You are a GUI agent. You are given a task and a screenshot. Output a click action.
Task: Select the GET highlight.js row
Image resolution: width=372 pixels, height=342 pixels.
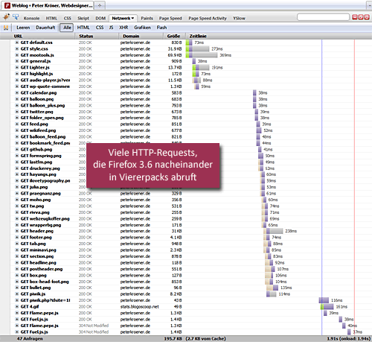point(191,74)
